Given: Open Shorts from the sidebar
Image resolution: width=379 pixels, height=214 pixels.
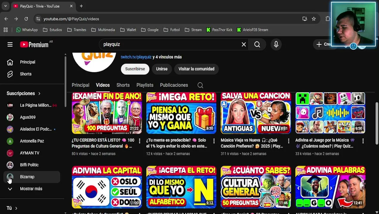Looking at the screenshot, I should tap(32, 74).
